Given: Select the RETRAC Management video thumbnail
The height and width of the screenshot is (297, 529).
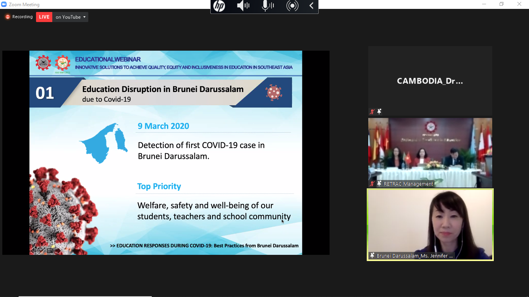Looking at the screenshot, I should click(430, 151).
